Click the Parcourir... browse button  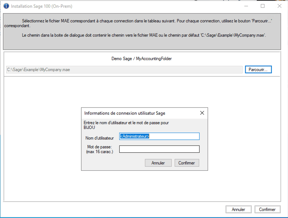coord(258,70)
